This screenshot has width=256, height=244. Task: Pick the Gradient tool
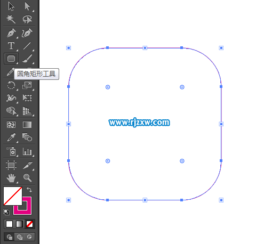coord(27,125)
